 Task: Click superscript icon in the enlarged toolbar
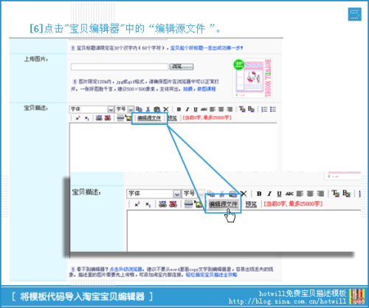pos(137,204)
